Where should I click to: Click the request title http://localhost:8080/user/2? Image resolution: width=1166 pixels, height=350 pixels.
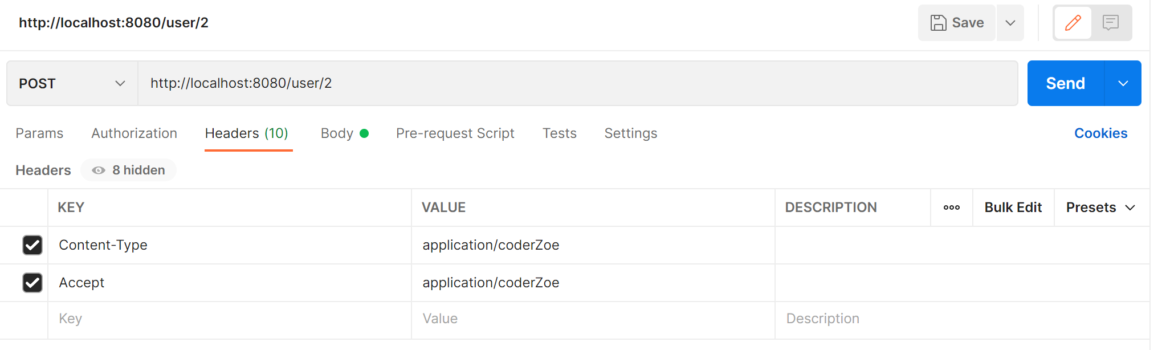tap(113, 23)
